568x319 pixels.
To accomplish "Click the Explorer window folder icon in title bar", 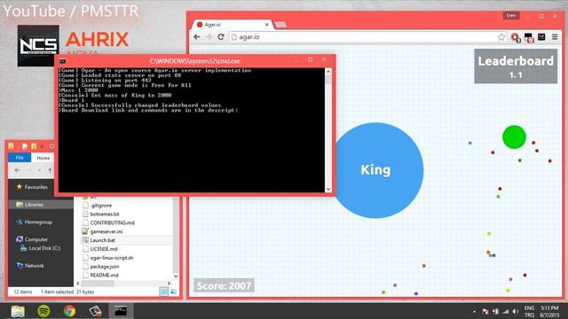I will point(12,146).
